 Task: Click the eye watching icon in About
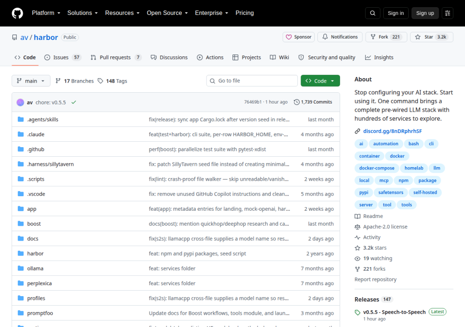(x=357, y=258)
